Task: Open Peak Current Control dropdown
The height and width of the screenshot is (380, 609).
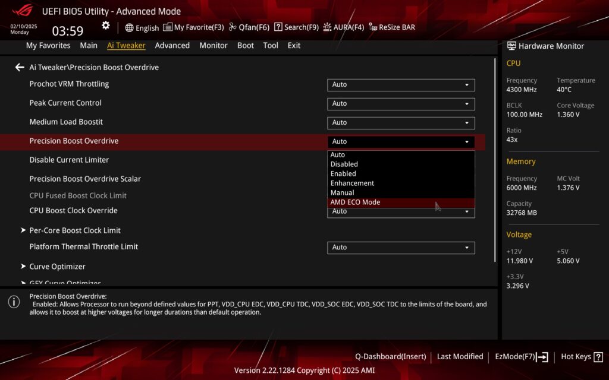Action: (401, 104)
